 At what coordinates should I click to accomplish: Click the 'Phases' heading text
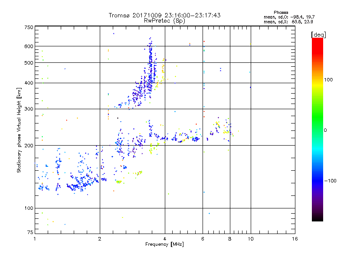click(x=281, y=13)
